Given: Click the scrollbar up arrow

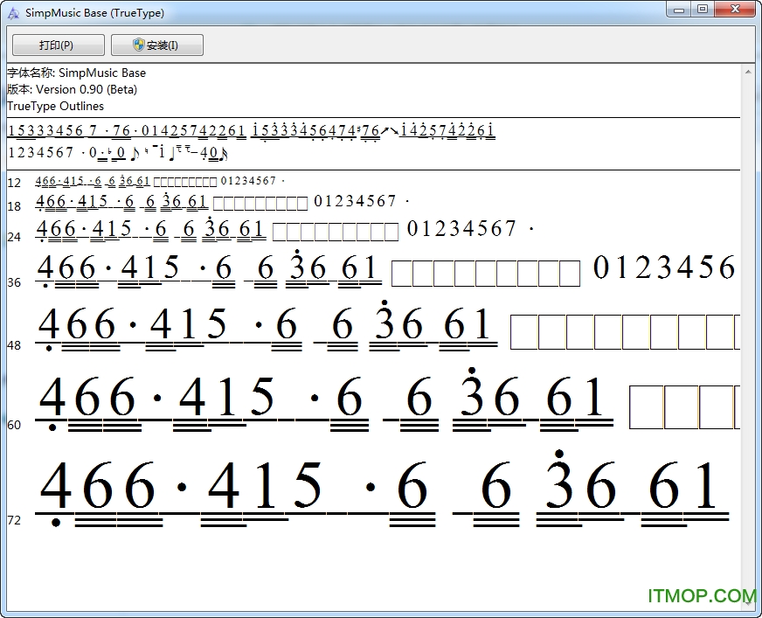Looking at the screenshot, I should (748, 72).
